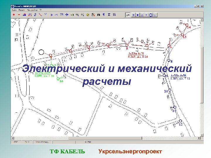Viewport: 211px width, 158px height.
Task: Click green network node 16
Action: click(58, 79)
